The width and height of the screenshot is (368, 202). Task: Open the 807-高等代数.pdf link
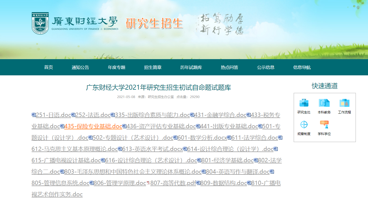(173, 183)
